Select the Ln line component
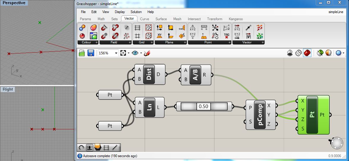 point(150,108)
